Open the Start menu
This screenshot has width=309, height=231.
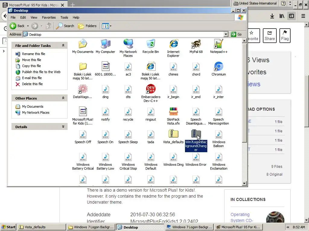(8, 227)
